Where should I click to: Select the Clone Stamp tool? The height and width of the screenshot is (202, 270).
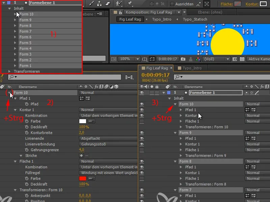100,4
